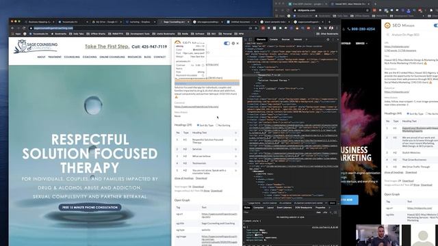Open the Properties tab in DevTools
Screen dimensions: 438x246
click(x=320, y=208)
